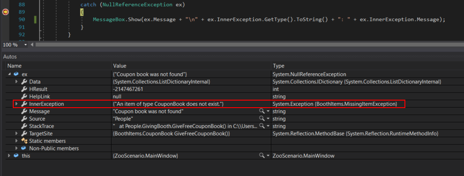Click the breakpoint marker on line 89

click(5, 12)
